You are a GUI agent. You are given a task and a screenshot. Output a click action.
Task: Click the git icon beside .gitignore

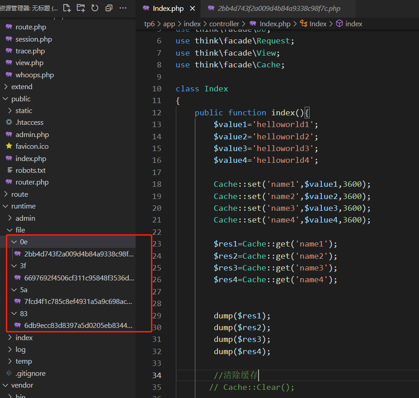(x=9, y=373)
